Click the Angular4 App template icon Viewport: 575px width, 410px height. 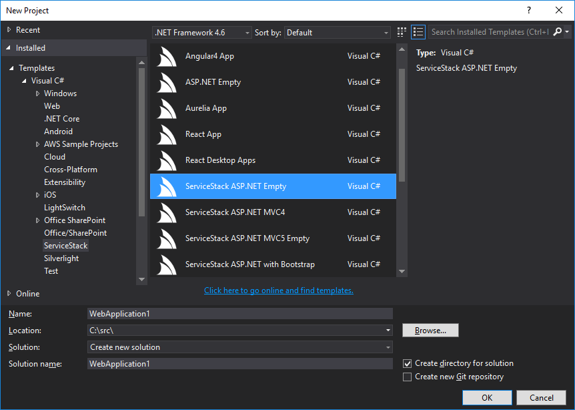[167, 57]
